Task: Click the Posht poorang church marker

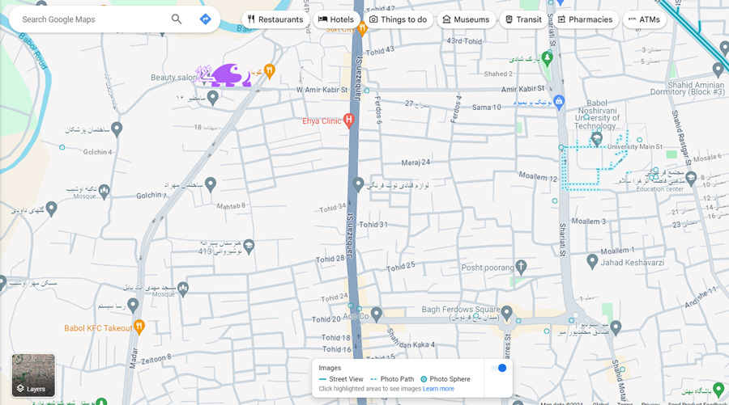Action: (x=521, y=267)
